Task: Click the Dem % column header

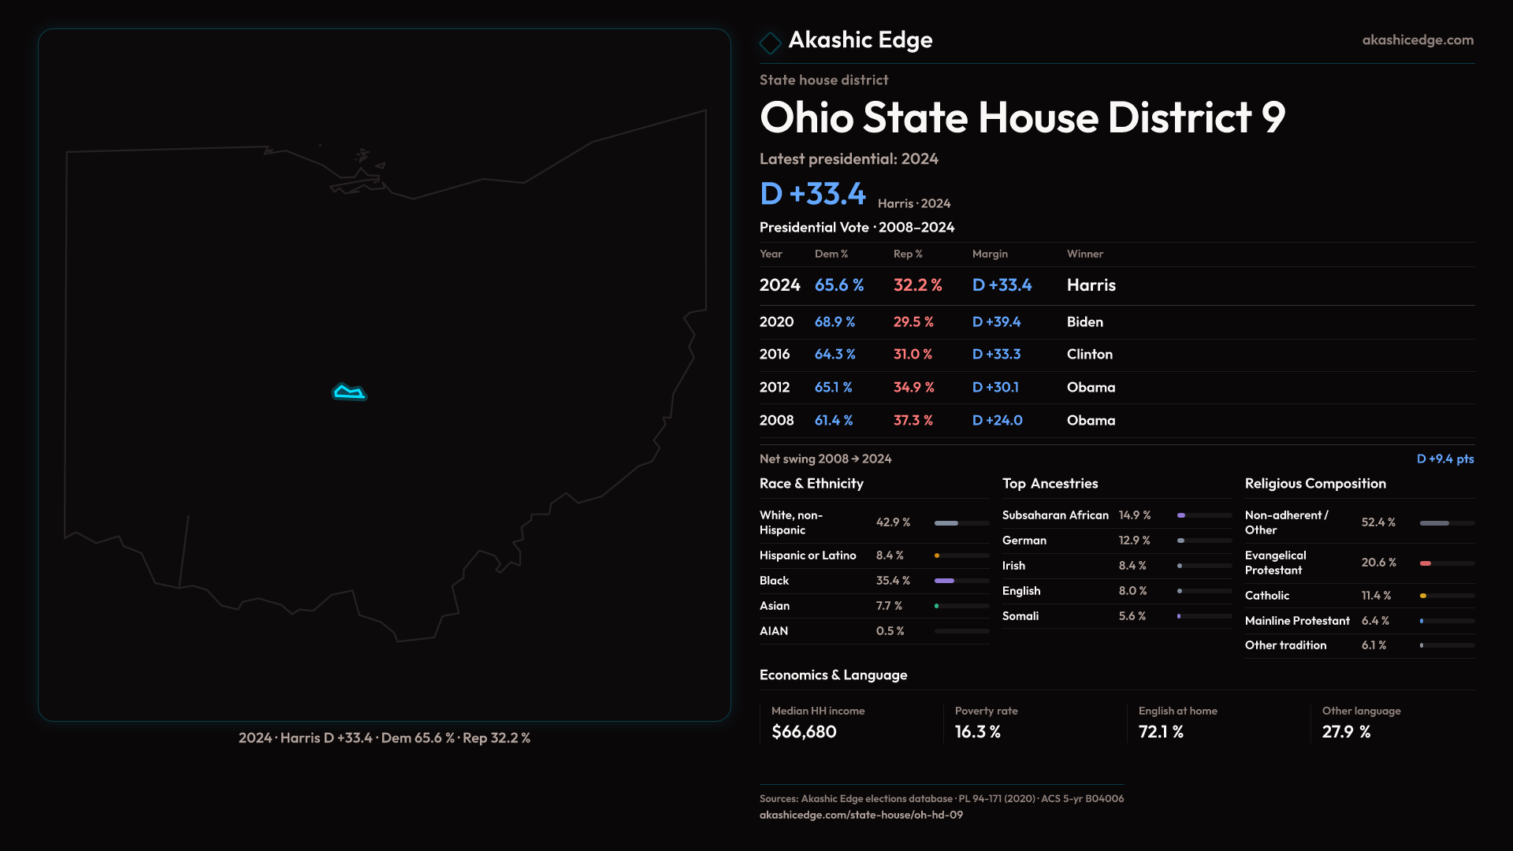Action: pos(831,254)
